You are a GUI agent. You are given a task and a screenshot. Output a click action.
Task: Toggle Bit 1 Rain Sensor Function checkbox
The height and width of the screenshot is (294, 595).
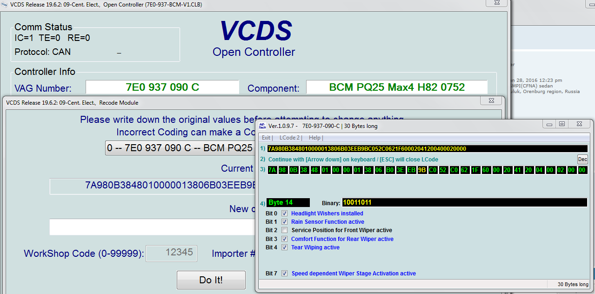pos(285,222)
